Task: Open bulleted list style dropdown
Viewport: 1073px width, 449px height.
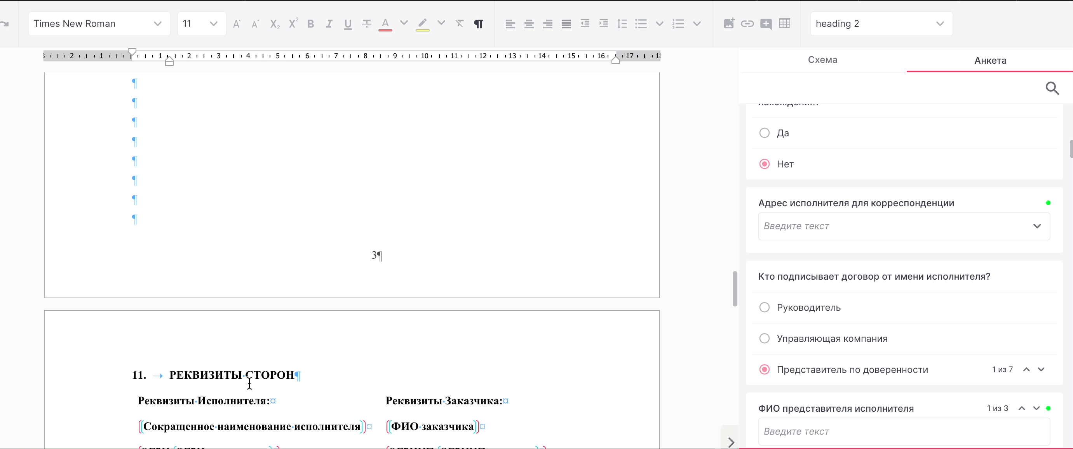Action: pyautogui.click(x=659, y=24)
